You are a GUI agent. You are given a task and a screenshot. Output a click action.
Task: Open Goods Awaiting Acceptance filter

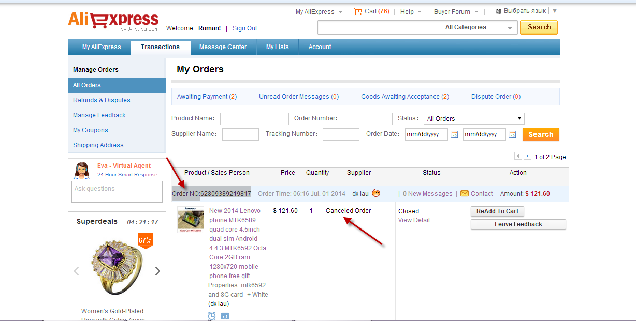[405, 97]
